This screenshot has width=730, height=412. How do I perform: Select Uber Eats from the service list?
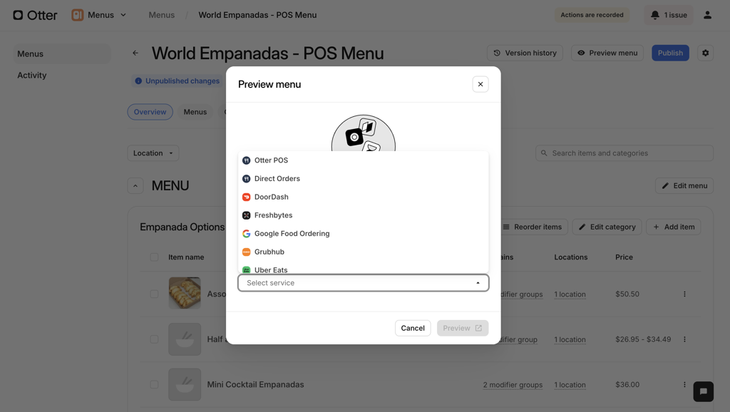point(363,269)
